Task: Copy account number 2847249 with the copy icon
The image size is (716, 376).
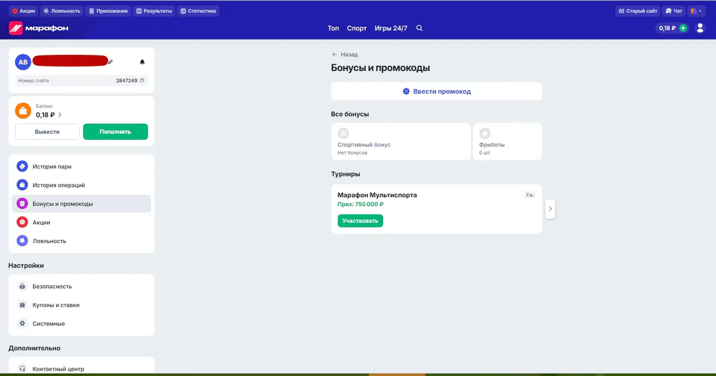Action: (x=142, y=80)
